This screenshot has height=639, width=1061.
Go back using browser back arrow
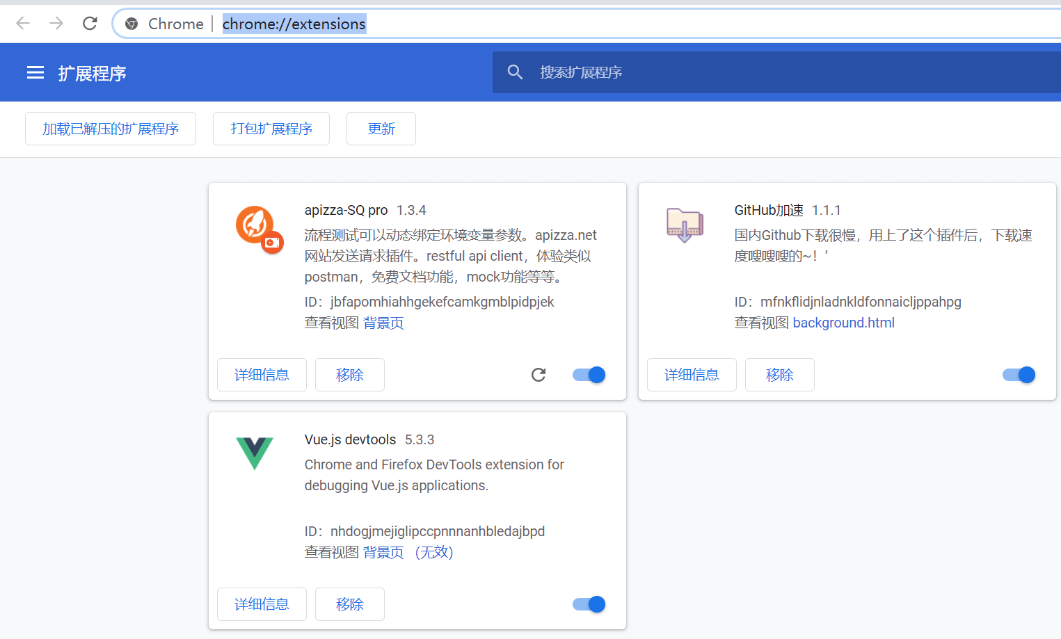click(x=23, y=24)
